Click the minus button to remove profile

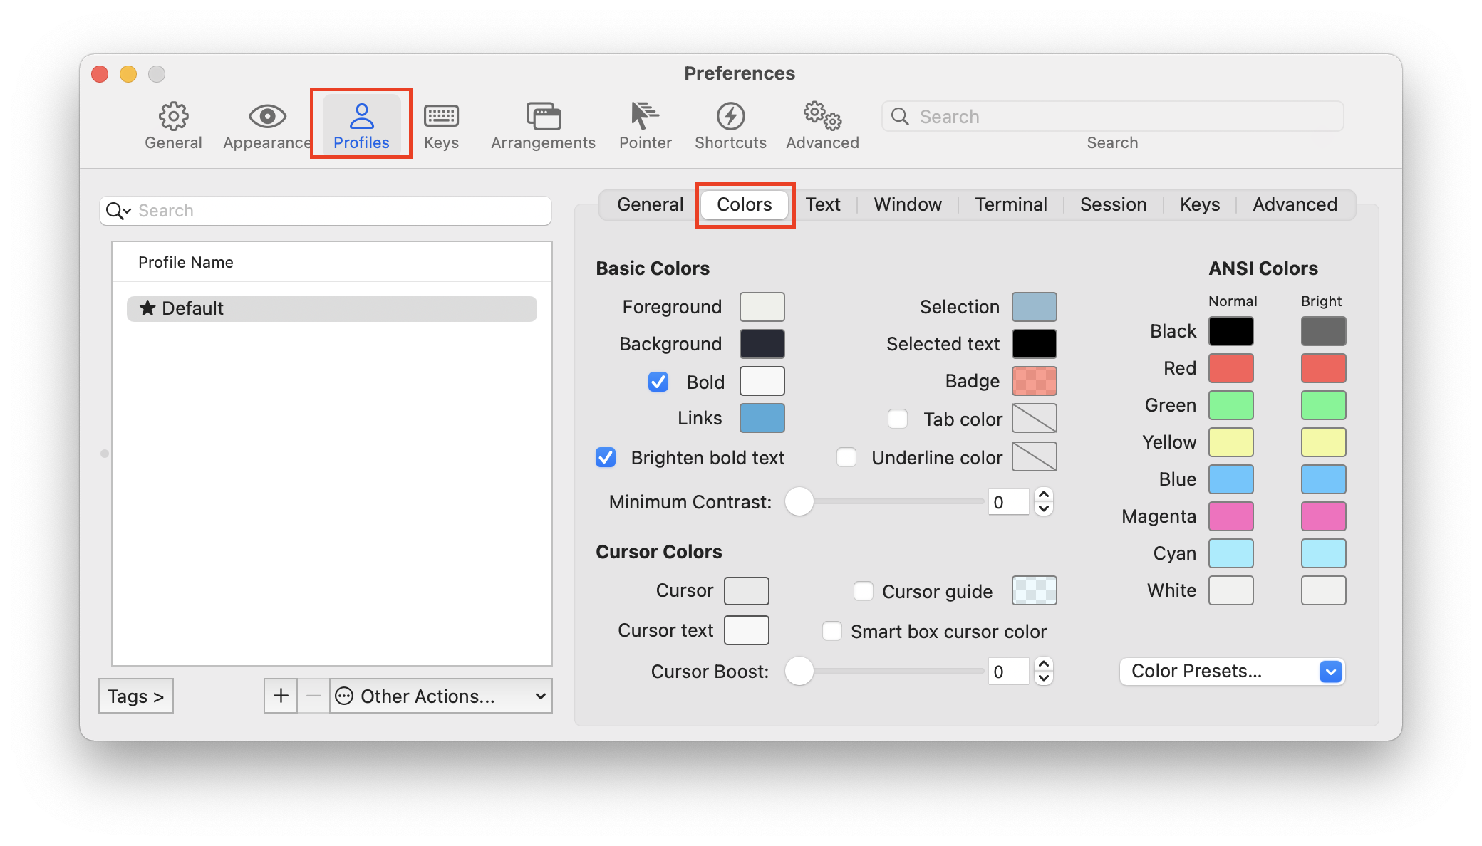(313, 696)
